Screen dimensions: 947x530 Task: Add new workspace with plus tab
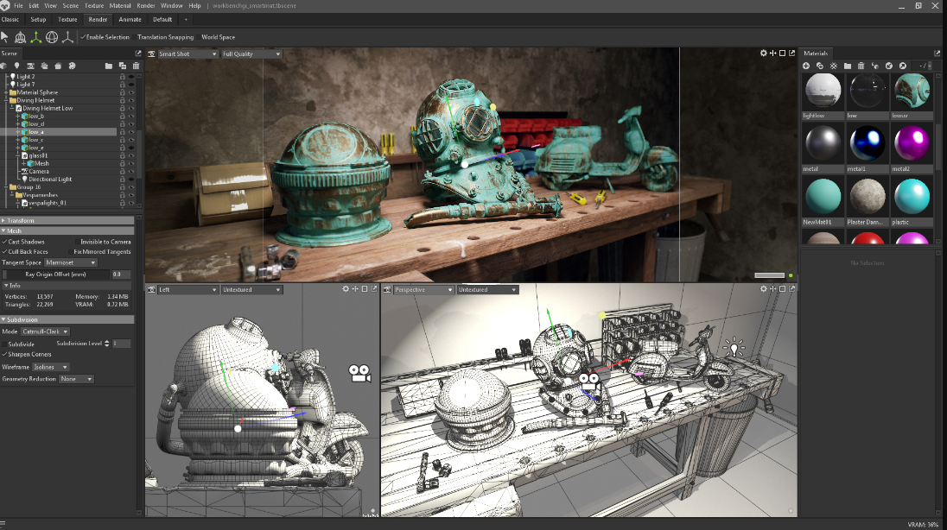coord(186,19)
